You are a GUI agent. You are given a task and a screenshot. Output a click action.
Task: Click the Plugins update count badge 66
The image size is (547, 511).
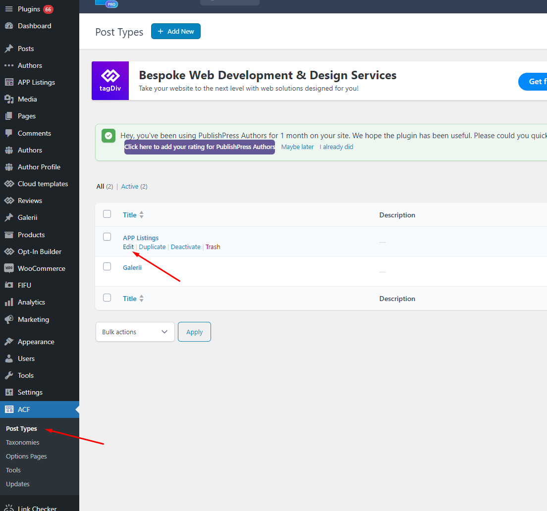point(48,9)
